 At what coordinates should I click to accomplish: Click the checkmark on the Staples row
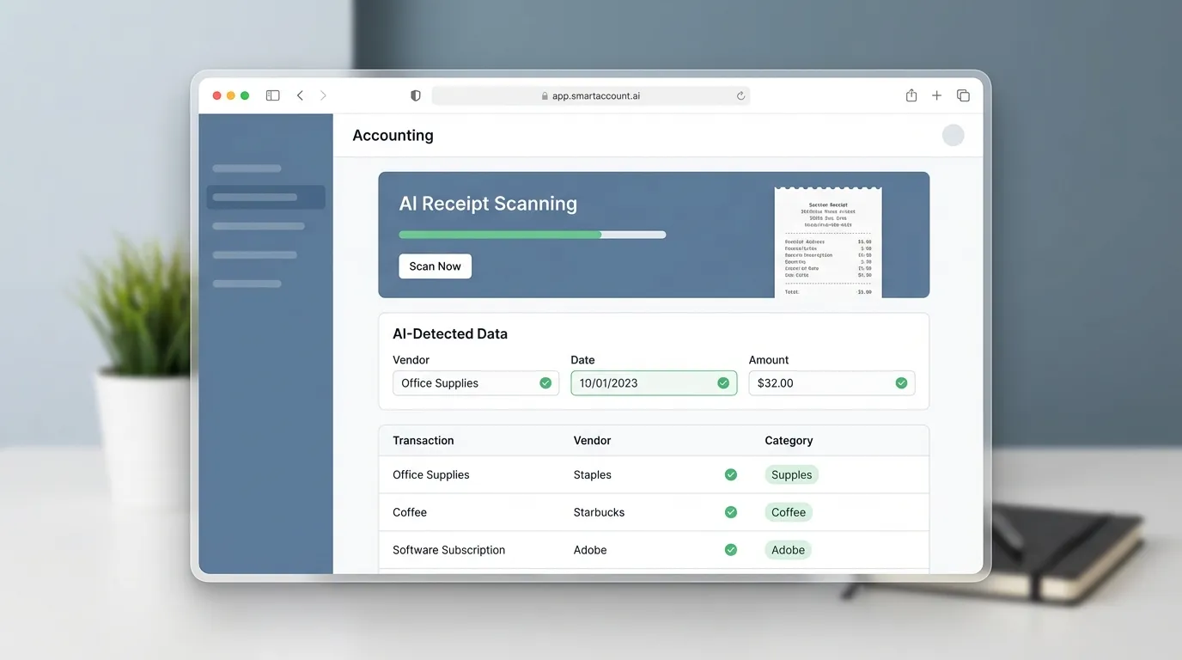[731, 474]
